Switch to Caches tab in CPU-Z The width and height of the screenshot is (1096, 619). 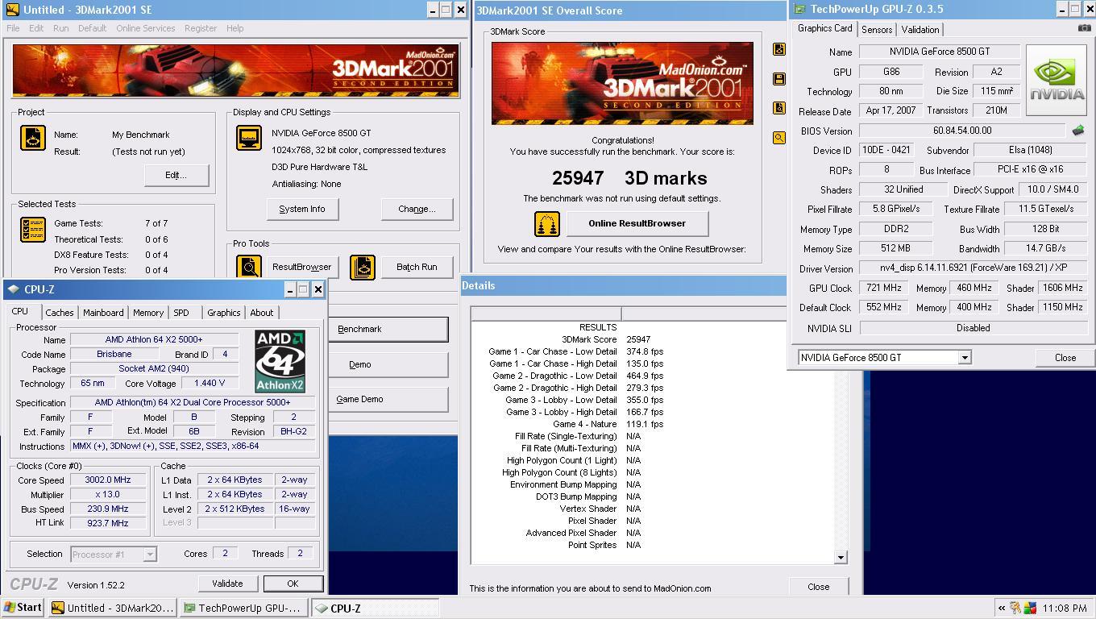click(59, 313)
